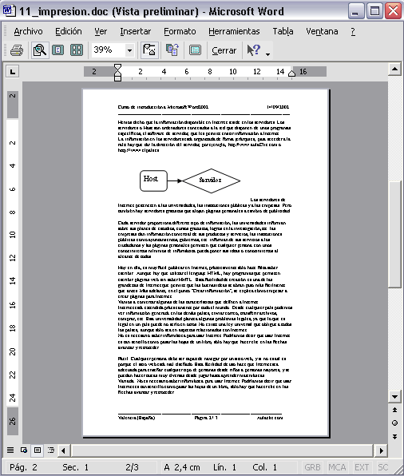
Task: Toggle MCA track changes indicator
Action: 337,467
